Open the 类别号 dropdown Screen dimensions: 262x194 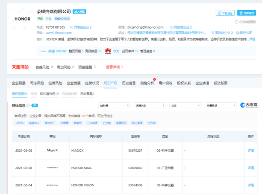(114, 105)
